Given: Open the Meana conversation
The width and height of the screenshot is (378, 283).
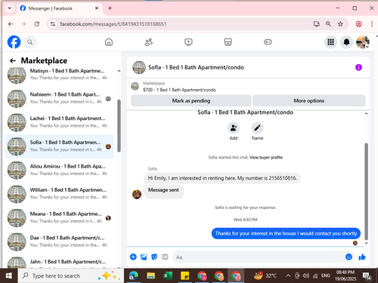Looking at the screenshot, I should coord(59,217).
